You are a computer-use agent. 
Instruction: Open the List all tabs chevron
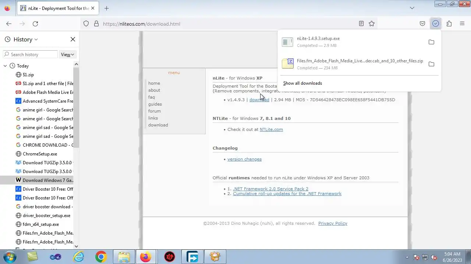[412, 8]
